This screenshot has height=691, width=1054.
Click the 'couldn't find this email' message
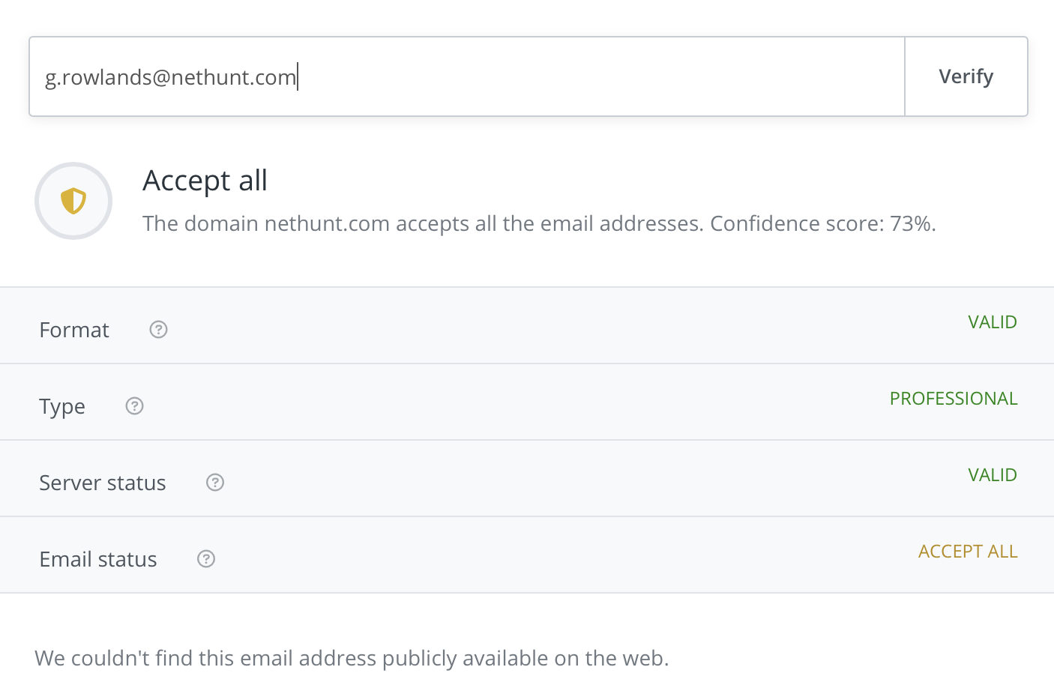352,658
